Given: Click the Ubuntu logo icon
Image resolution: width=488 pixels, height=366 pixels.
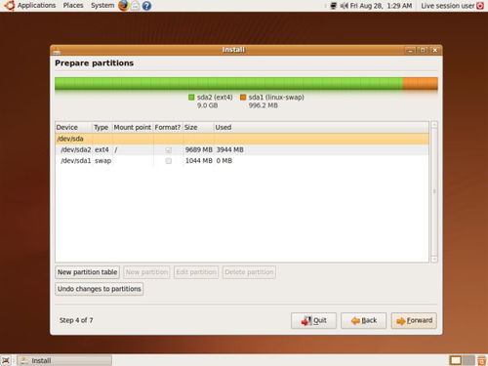Looking at the screenshot, I should coord(9,6).
